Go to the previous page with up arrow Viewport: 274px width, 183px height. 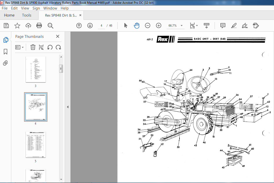coord(79,26)
